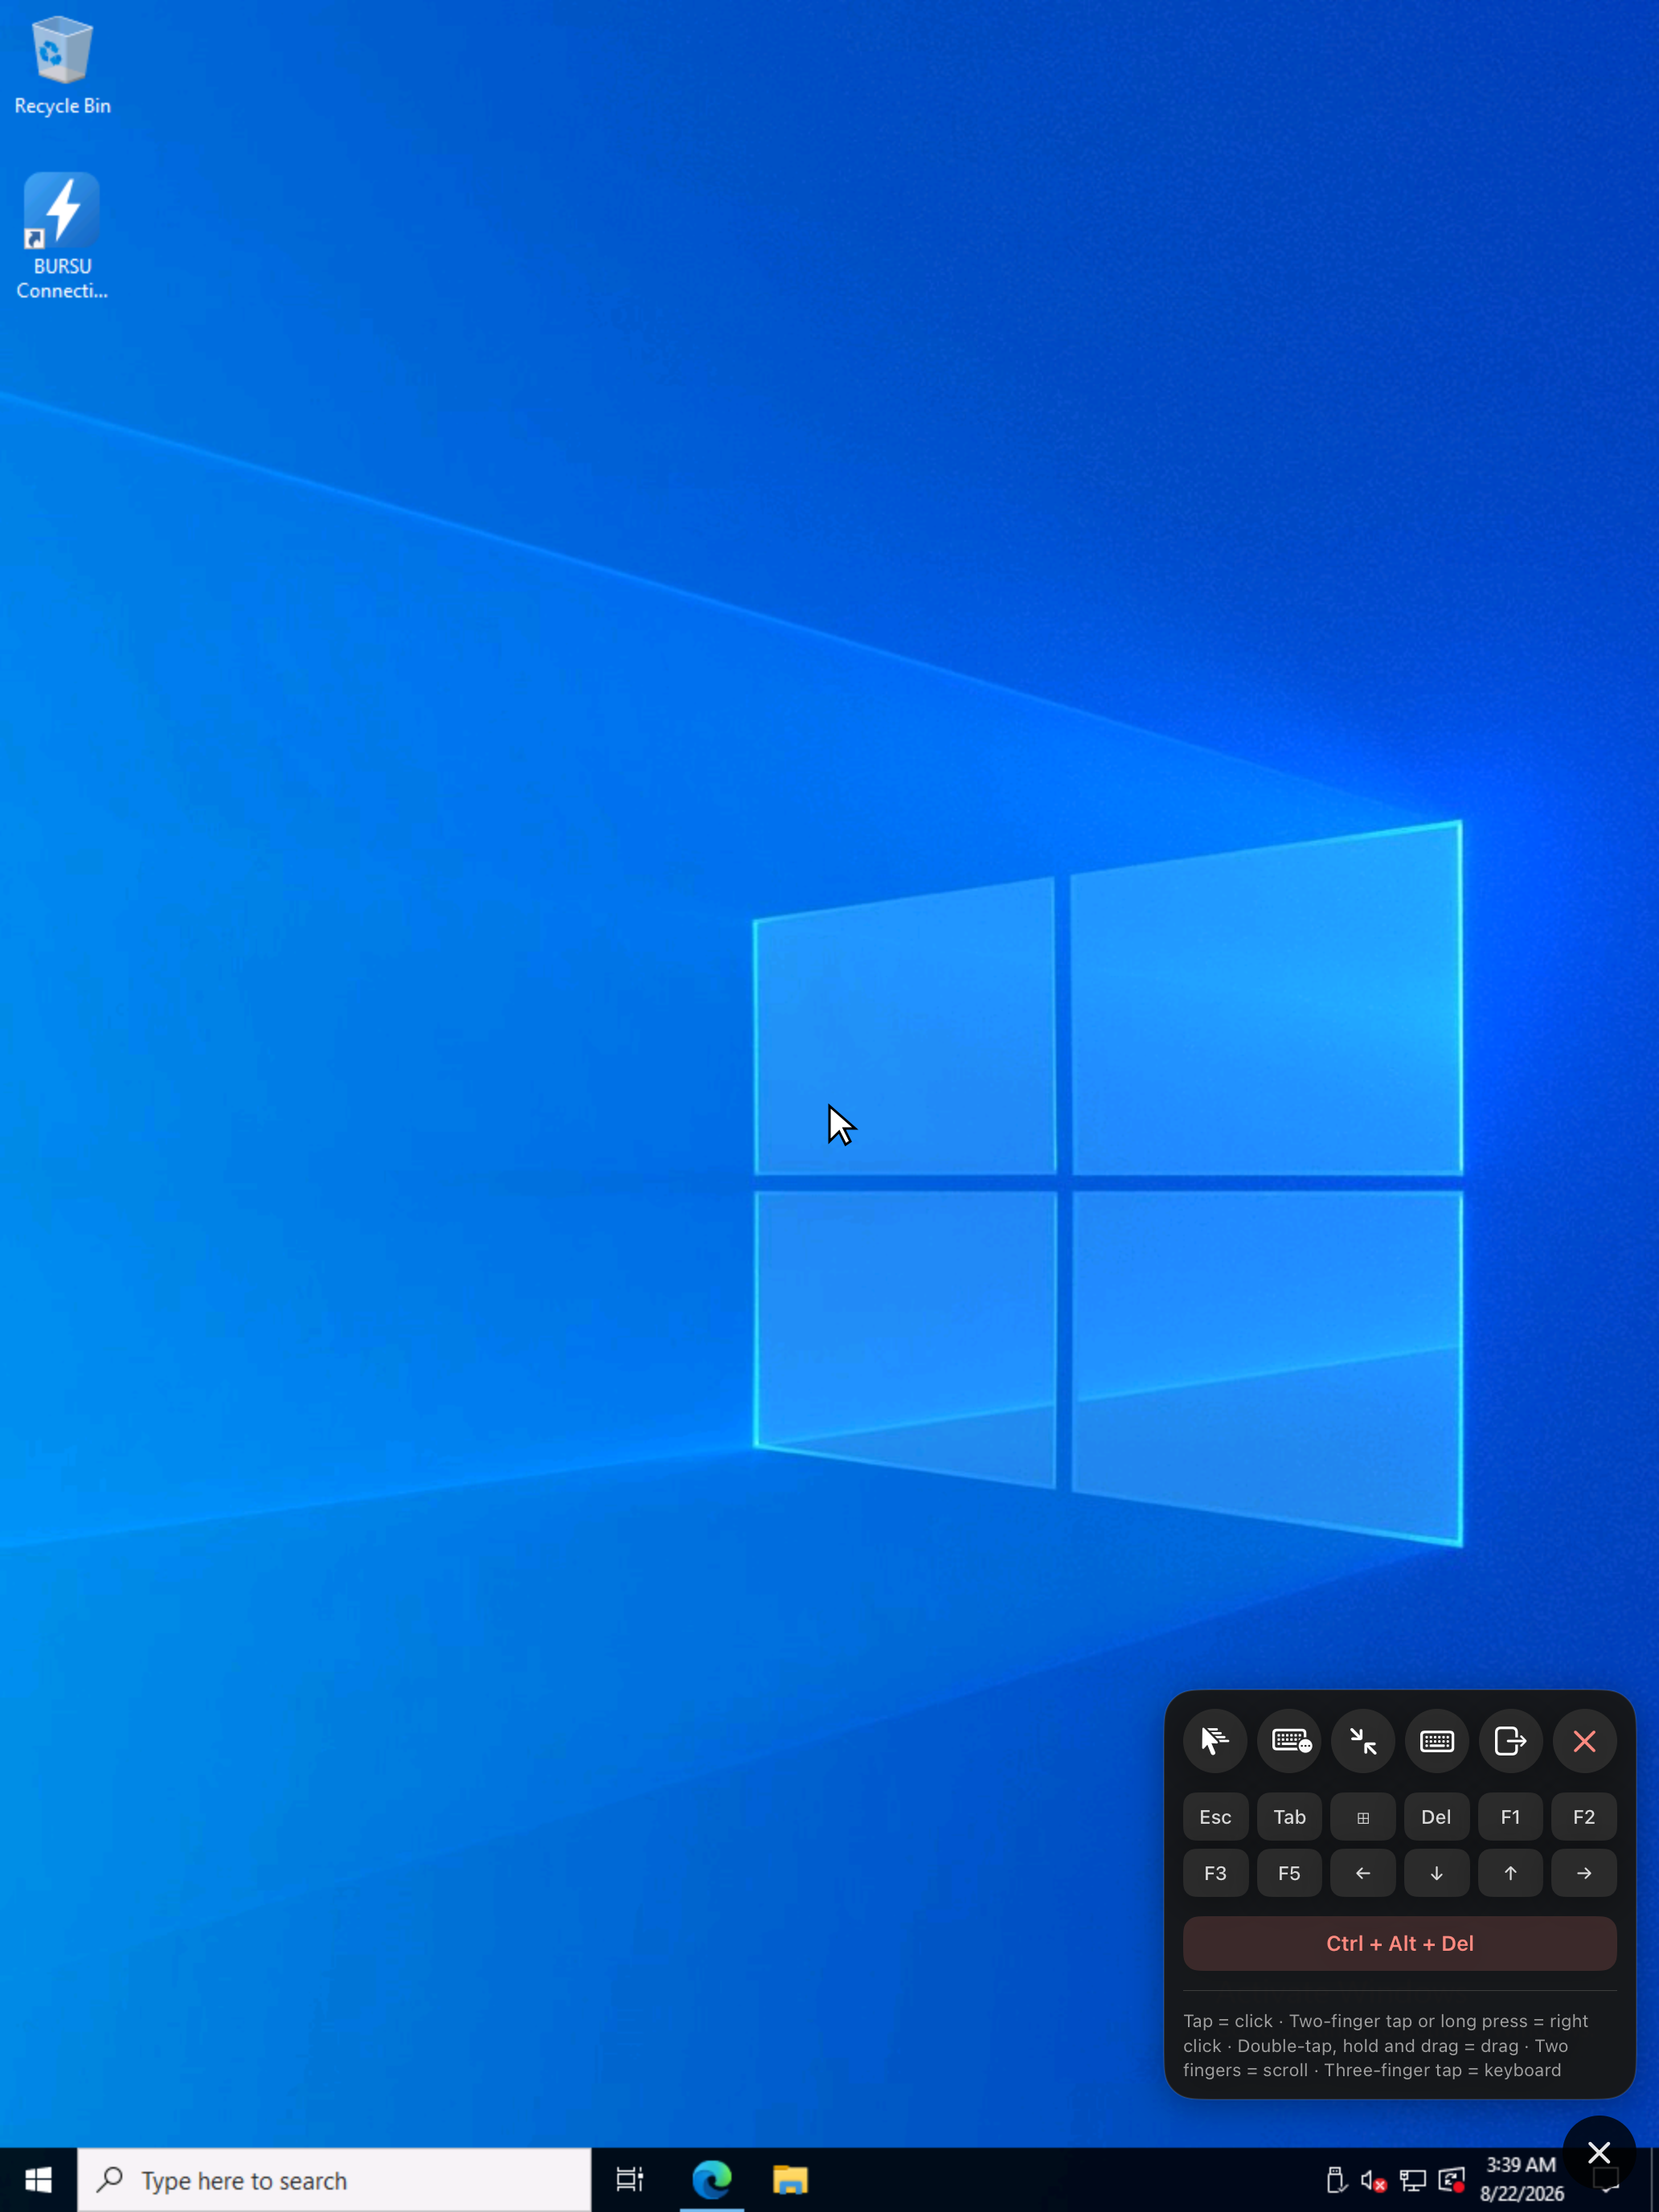Send the F3 key
Viewport: 1659px width, 2212px height.
point(1215,1873)
